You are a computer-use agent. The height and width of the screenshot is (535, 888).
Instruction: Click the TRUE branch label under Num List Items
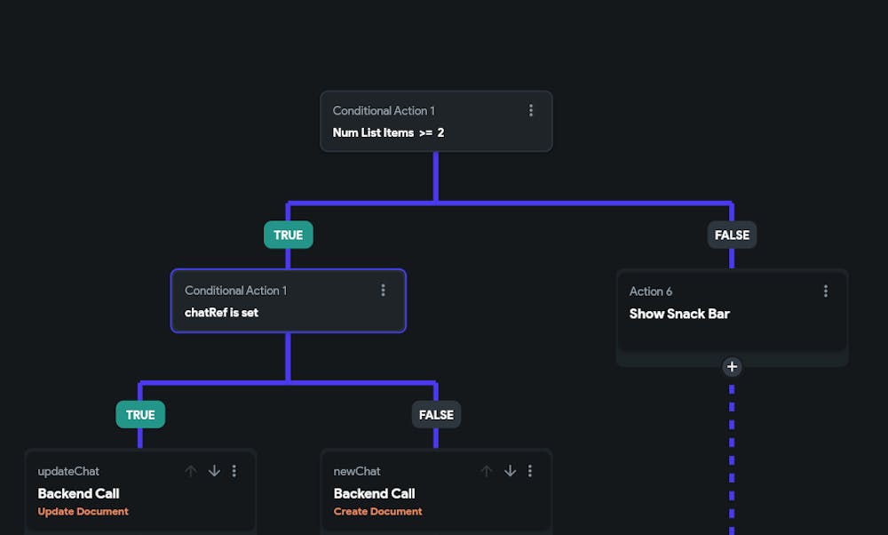pos(288,235)
